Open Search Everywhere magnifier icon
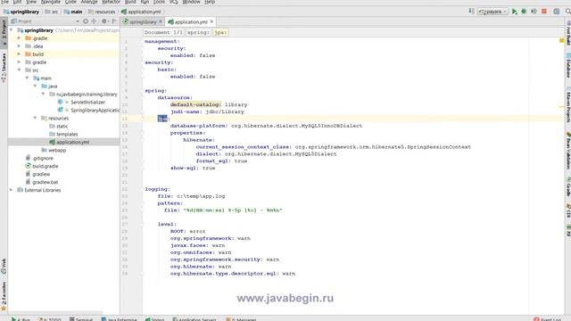 [567, 12]
